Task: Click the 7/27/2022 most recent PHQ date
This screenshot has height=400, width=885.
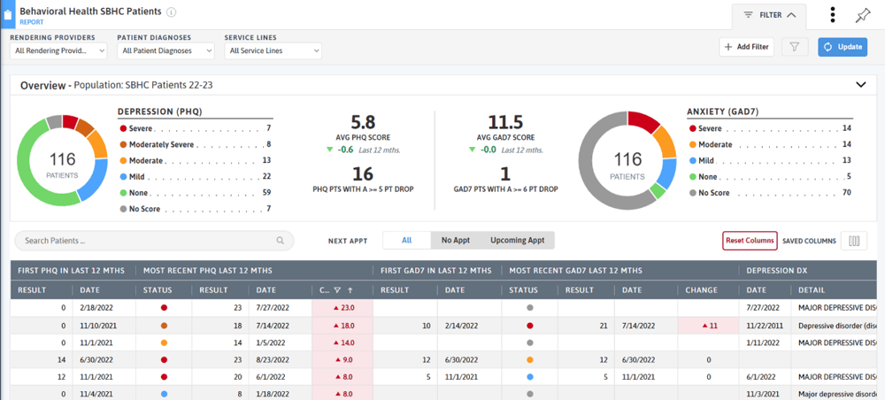Action: click(273, 308)
